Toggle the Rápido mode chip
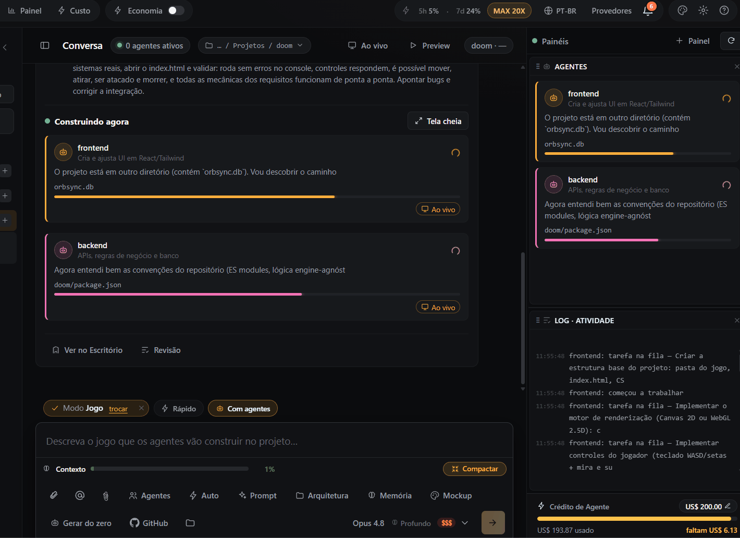This screenshot has width=740, height=538. click(x=179, y=409)
